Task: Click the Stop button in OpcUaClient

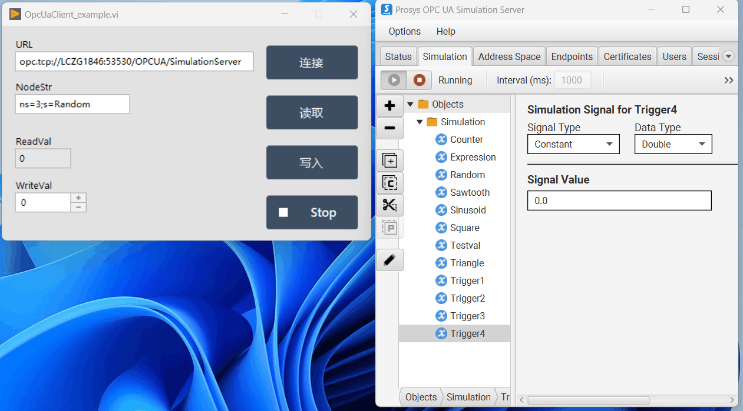Action: pyautogui.click(x=312, y=212)
